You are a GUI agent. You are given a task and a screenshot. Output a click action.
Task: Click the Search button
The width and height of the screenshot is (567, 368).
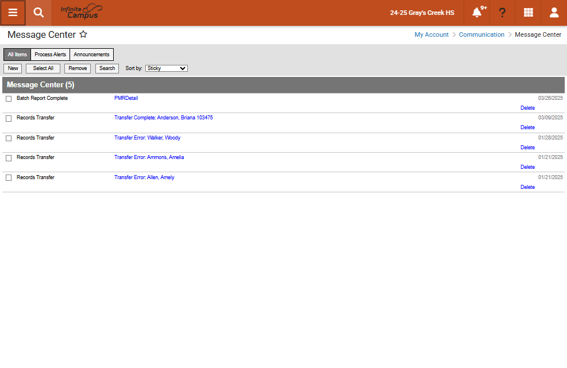click(x=107, y=68)
